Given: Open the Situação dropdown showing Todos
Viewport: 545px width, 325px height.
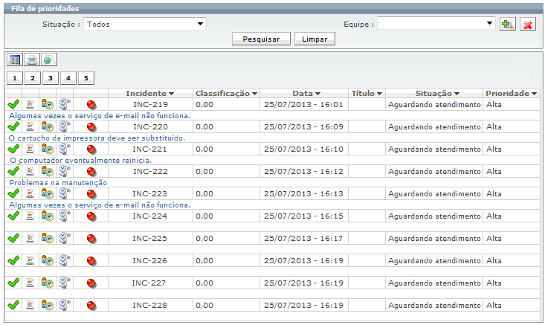Looking at the screenshot, I should [144, 24].
